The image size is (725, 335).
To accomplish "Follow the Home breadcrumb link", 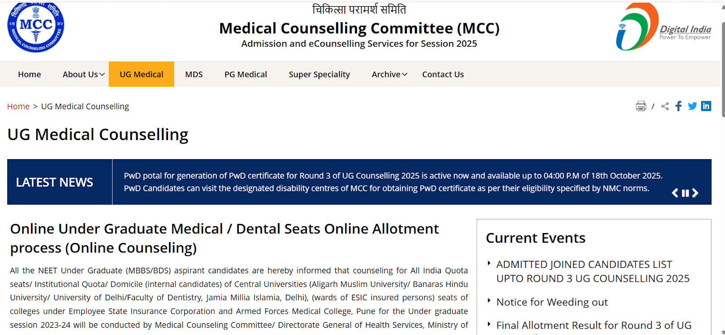I will 18,106.
